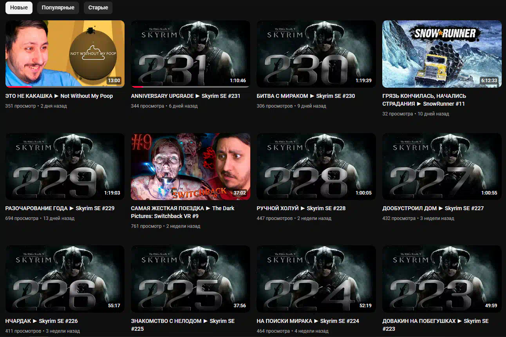Click the title ЭТО НЕ КАКАШКА ► Not Without My Poop
506x337 pixels.
[x=59, y=96]
